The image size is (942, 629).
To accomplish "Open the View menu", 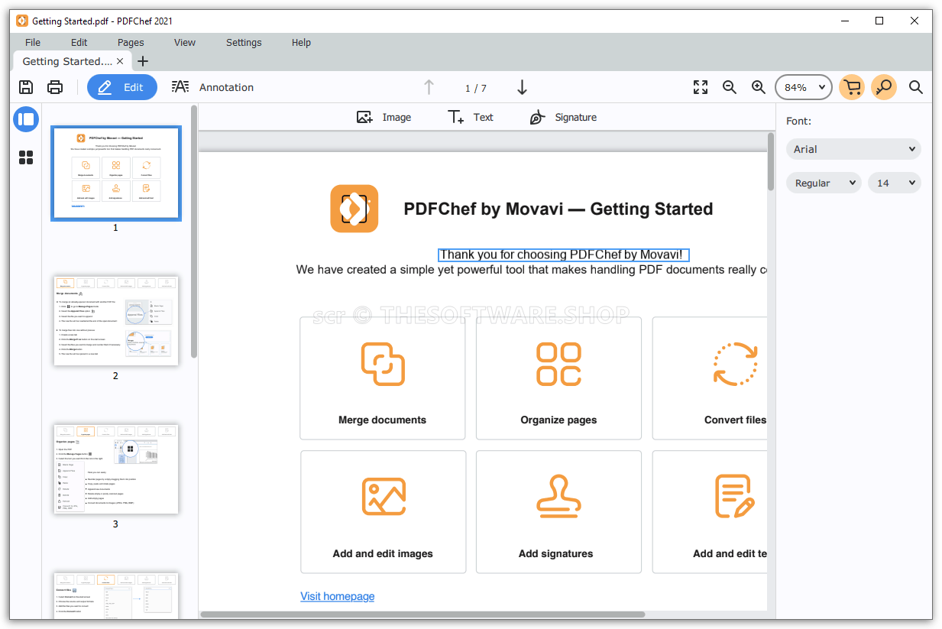I will pyautogui.click(x=185, y=42).
